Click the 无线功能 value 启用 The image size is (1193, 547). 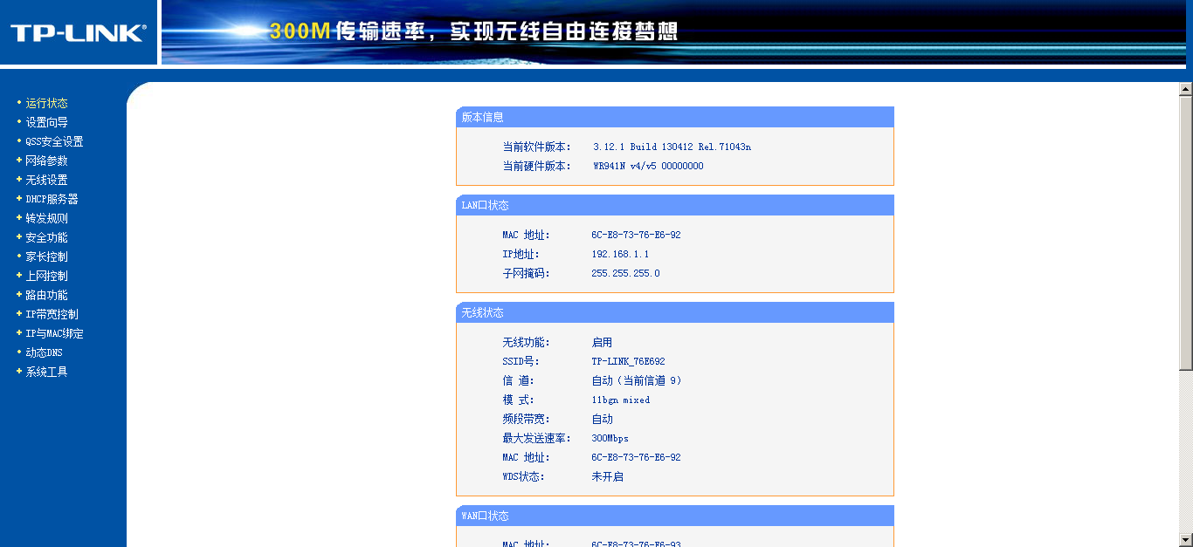[x=602, y=342]
